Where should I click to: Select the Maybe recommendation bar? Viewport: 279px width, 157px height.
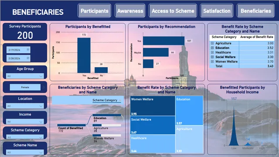pos(156,52)
